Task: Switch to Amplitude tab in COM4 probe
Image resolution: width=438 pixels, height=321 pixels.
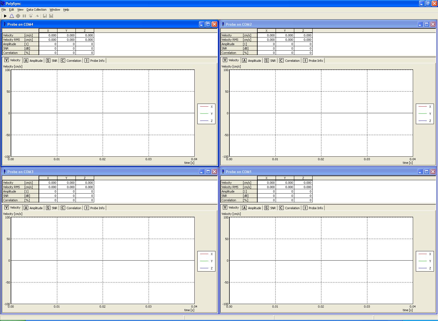Action: (x=33, y=60)
